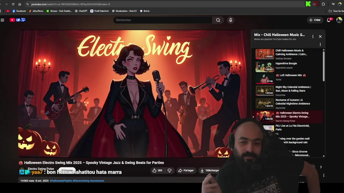Viewport: 344px width, 193px height.
Task: Click the browser address bar URL
Action: click(x=70, y=4)
